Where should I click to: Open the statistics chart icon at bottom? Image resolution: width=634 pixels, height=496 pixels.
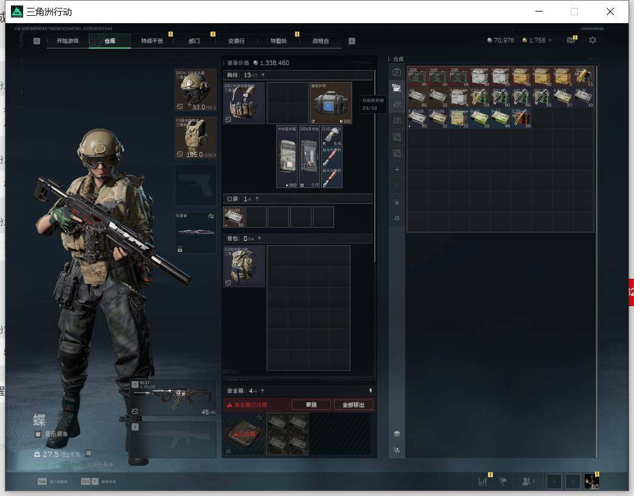click(x=482, y=481)
